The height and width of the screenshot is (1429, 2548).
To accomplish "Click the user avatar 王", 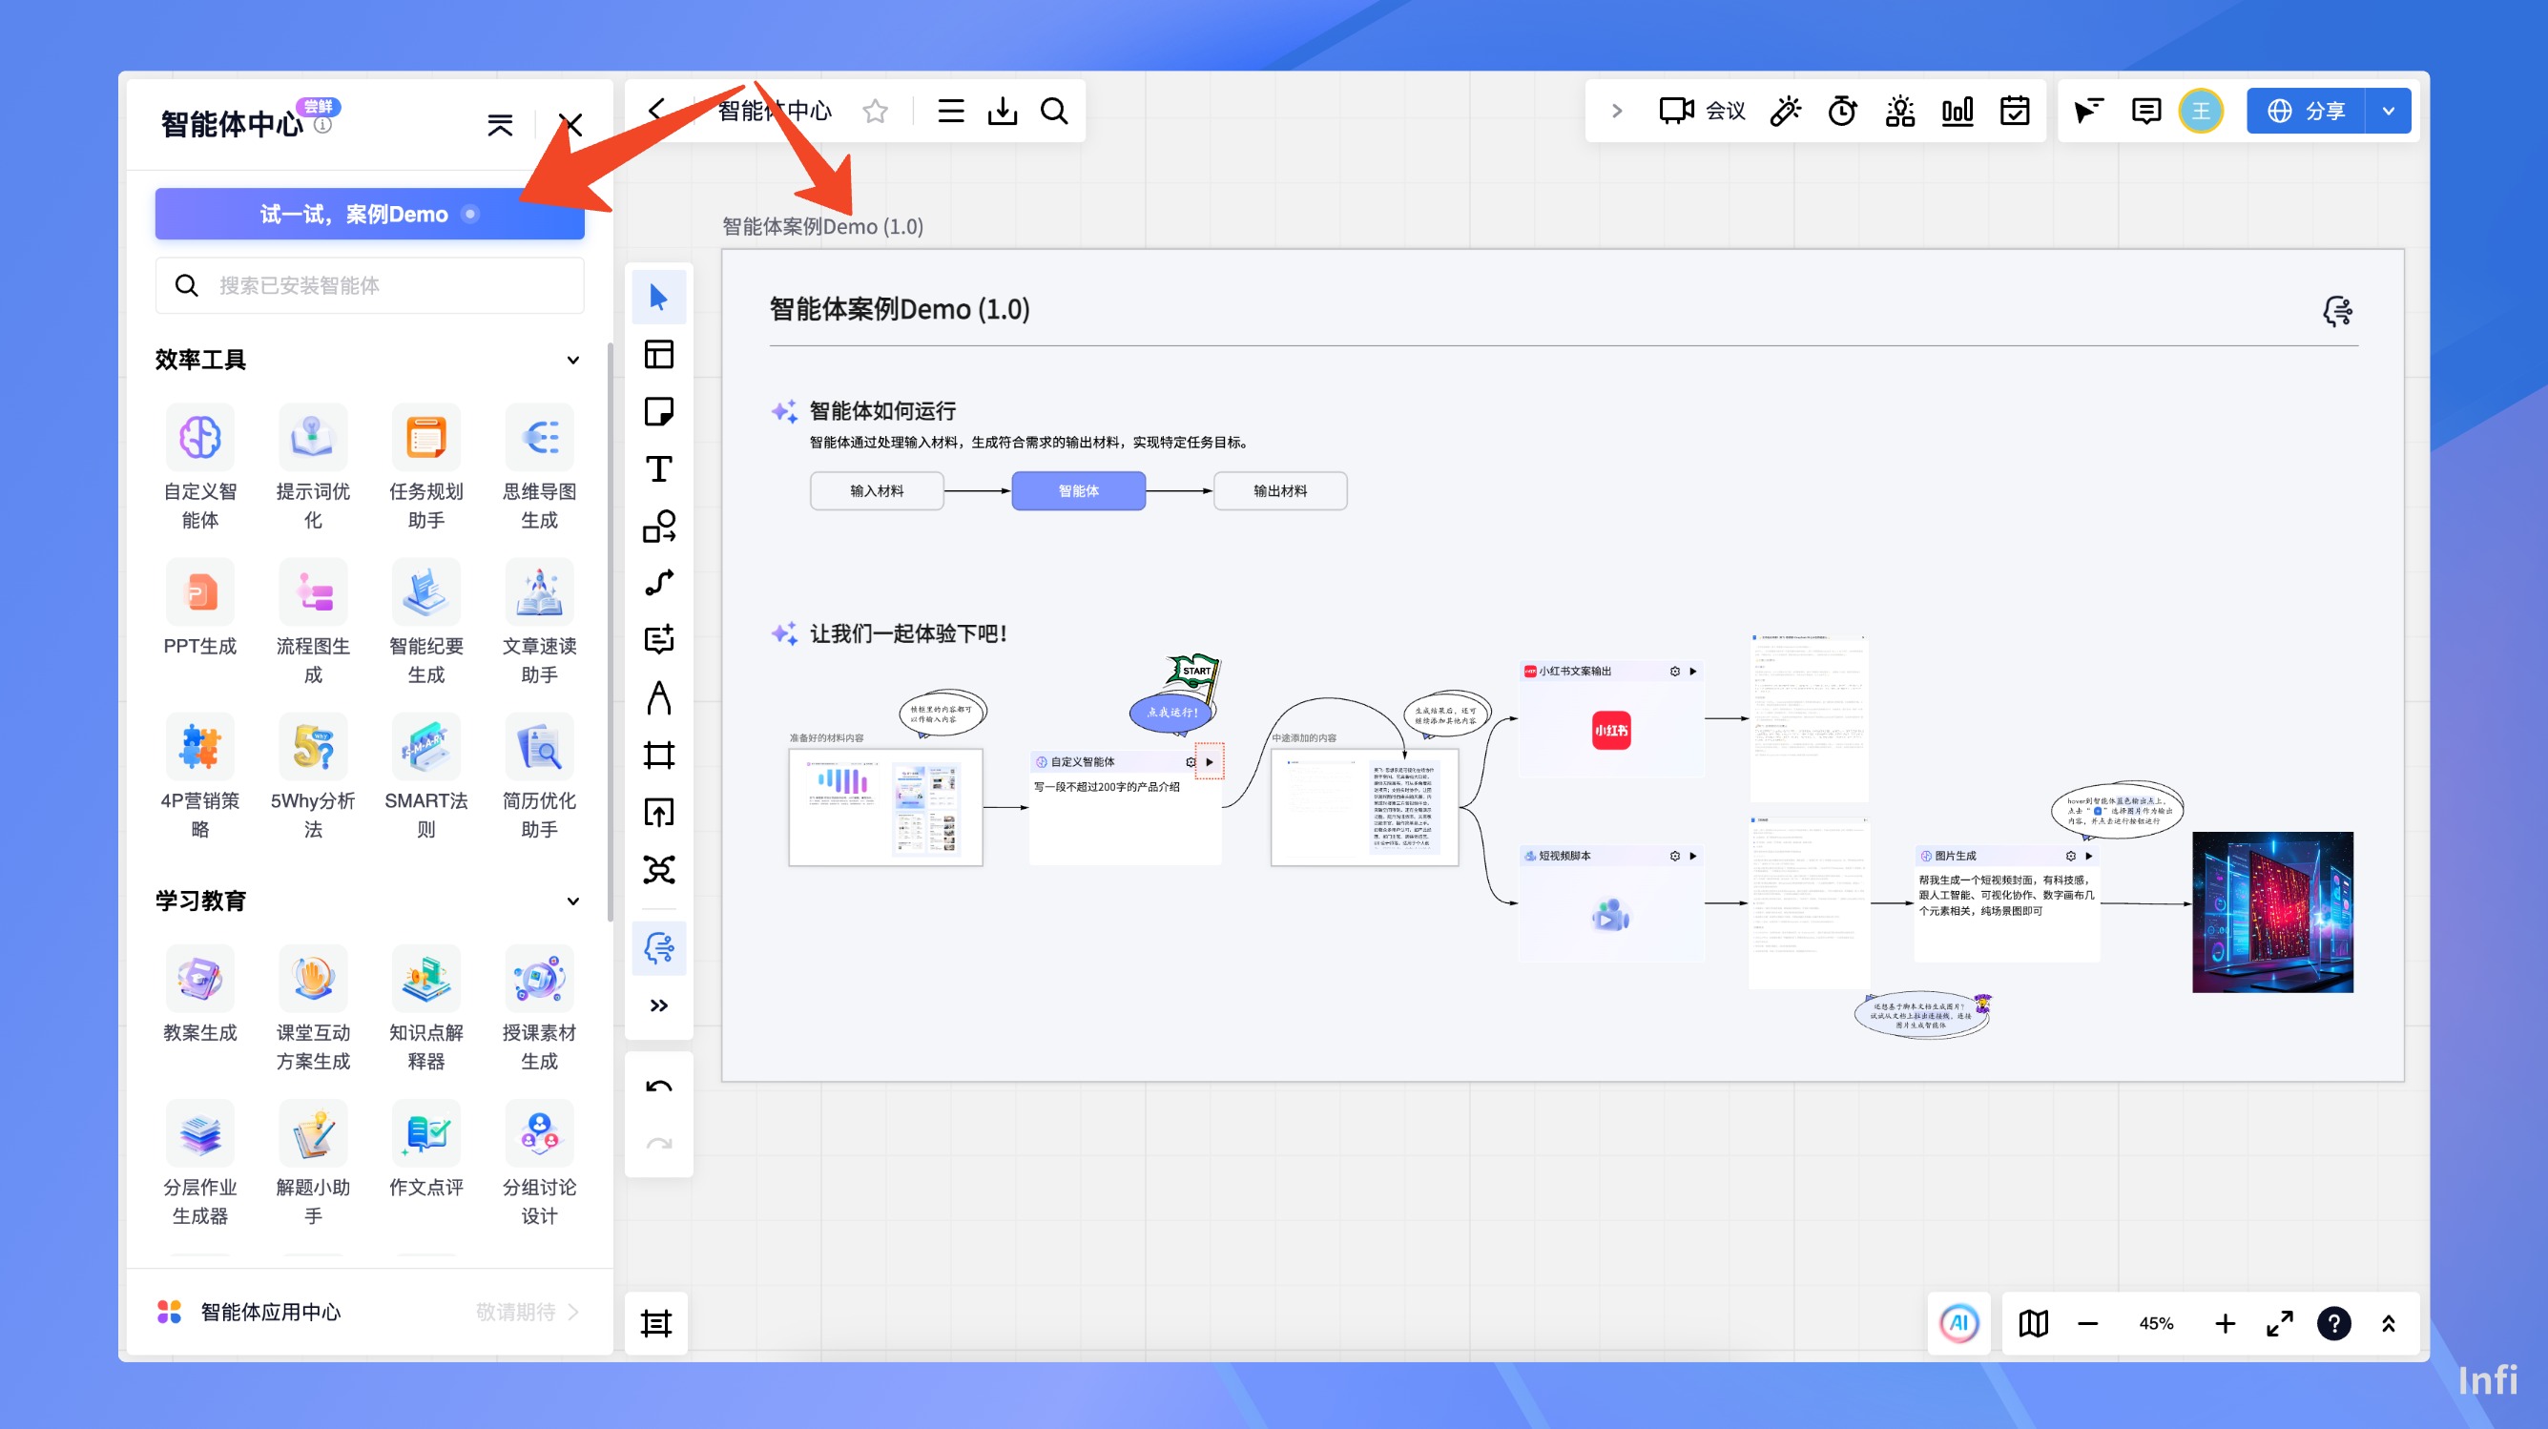I will pos(2201,111).
